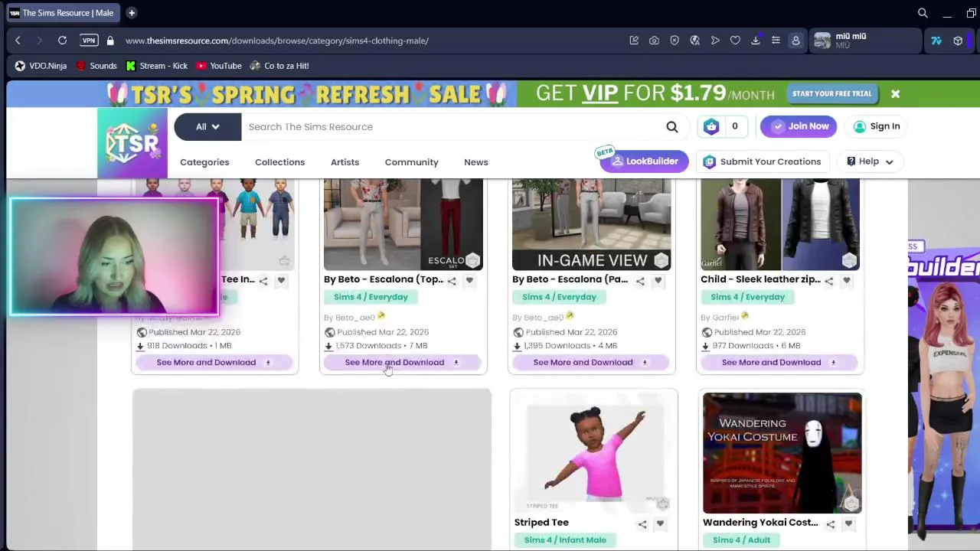Expand the Help dropdown
The height and width of the screenshot is (551, 980).
click(871, 161)
